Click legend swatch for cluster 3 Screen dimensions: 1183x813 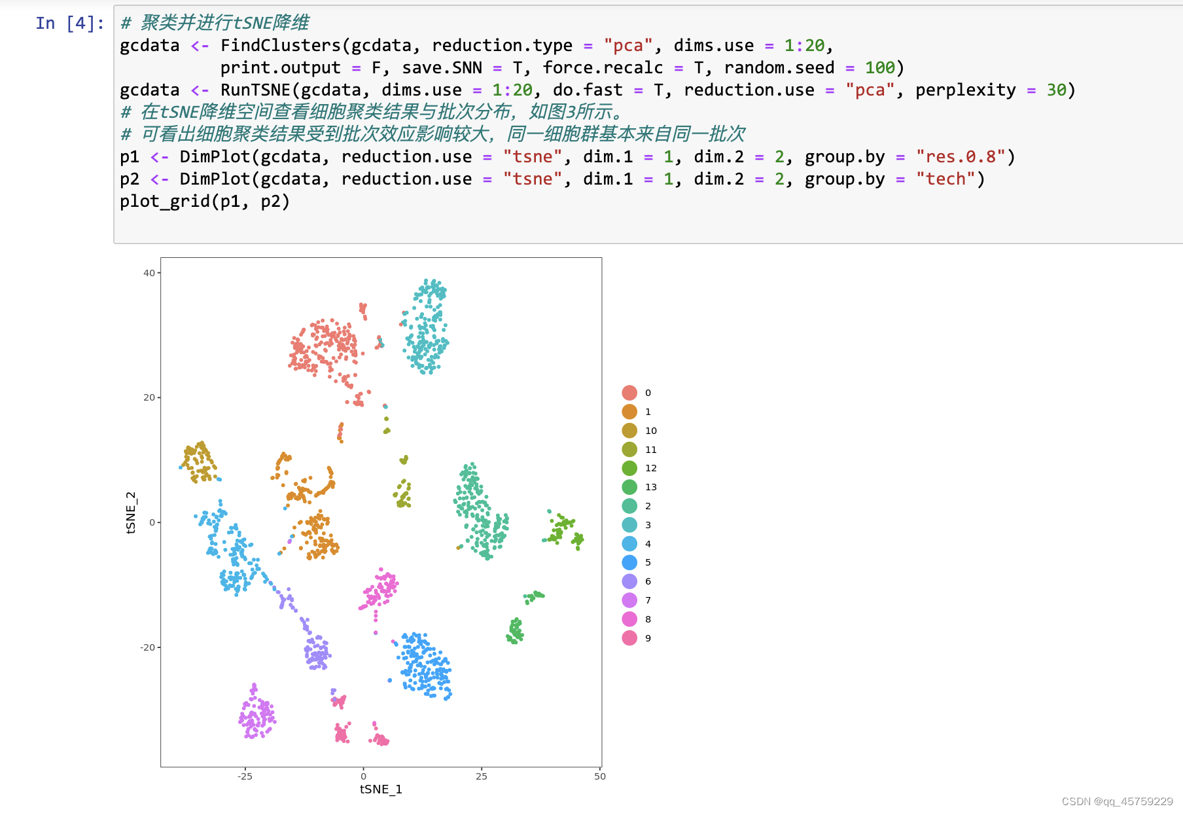pos(629,525)
